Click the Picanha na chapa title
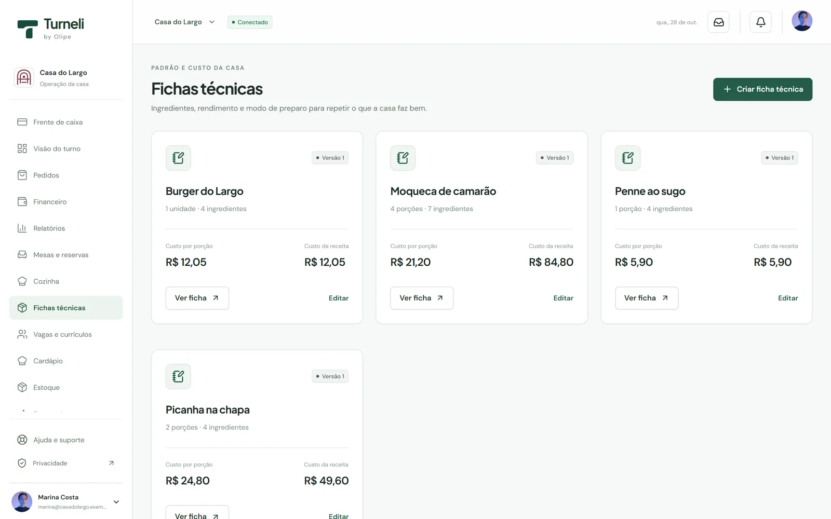The height and width of the screenshot is (519, 831). point(208,410)
